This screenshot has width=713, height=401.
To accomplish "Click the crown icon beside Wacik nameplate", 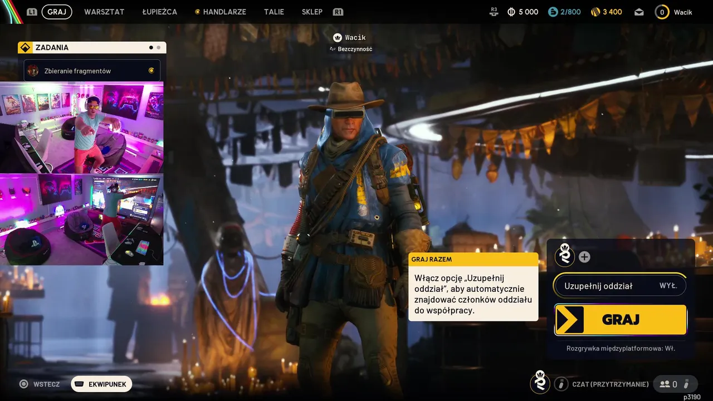I will click(x=337, y=37).
